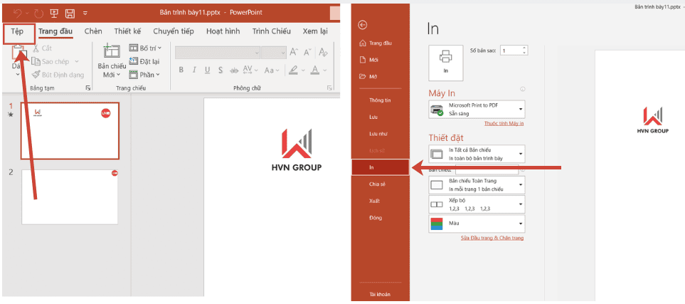Open Trang đầu in backstage menu

375,43
